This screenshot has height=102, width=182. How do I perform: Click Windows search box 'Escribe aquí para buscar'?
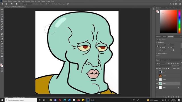tap(21, 100)
